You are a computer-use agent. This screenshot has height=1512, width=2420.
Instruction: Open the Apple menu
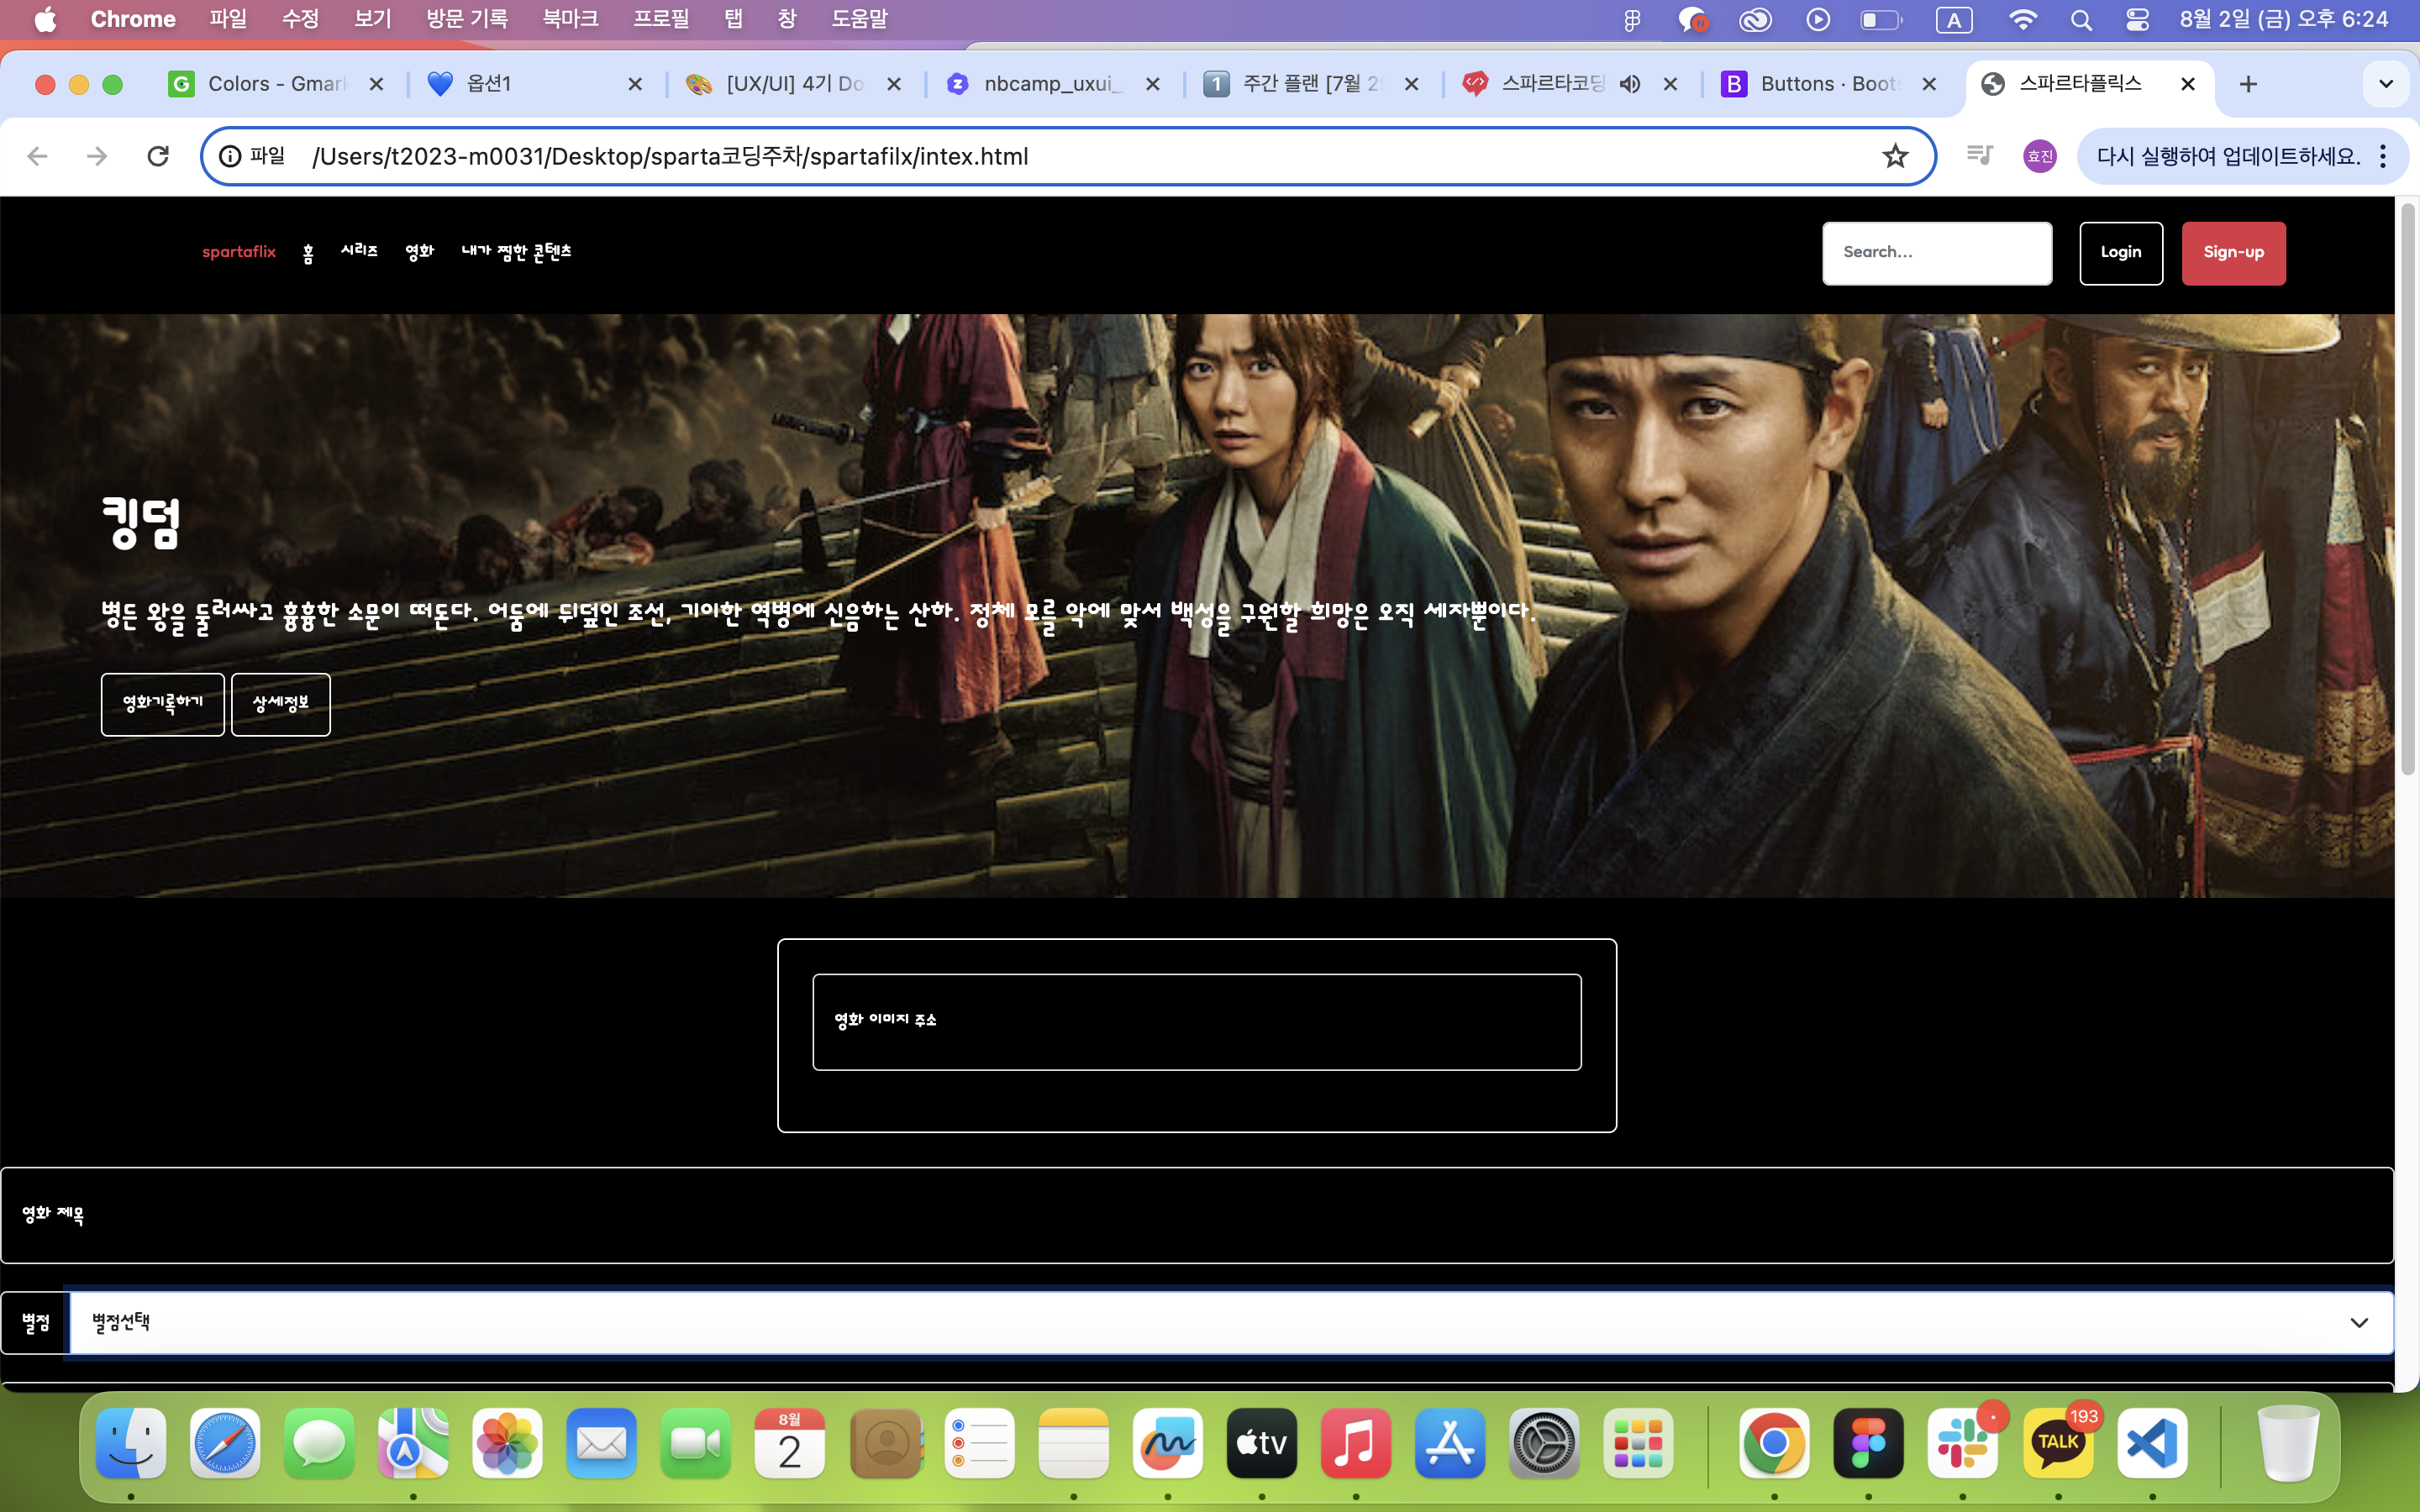pos(45,19)
